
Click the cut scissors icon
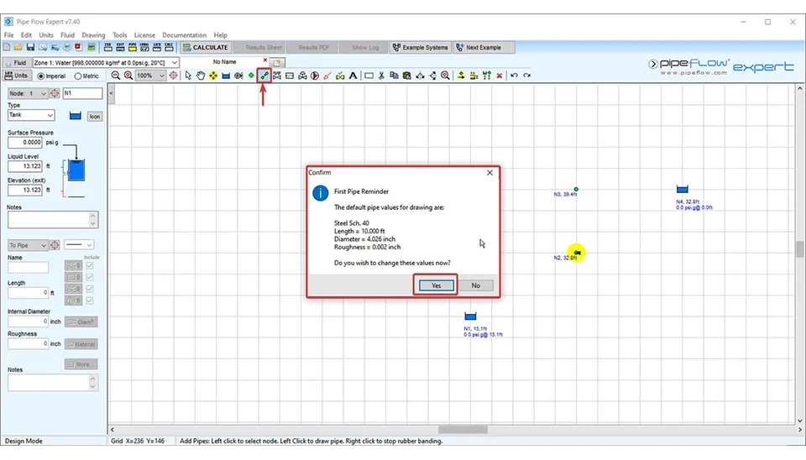click(381, 76)
